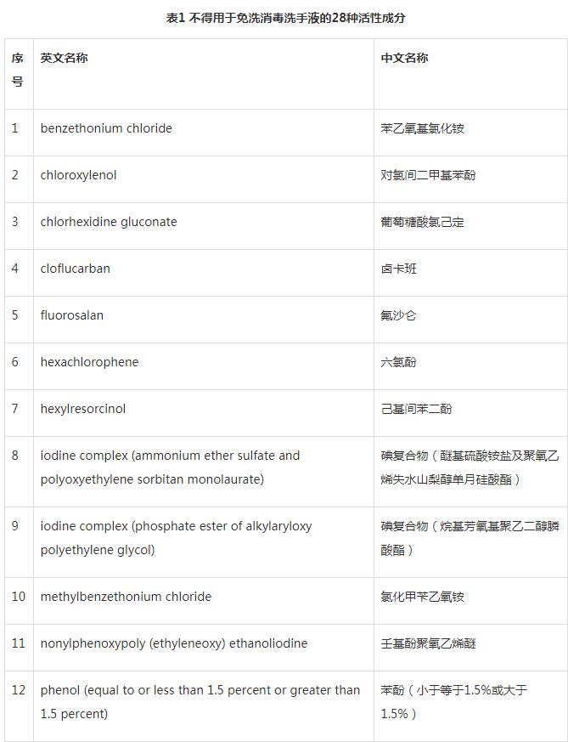Click the 英文名称 column header
This screenshot has width=568, height=742.
[64, 58]
